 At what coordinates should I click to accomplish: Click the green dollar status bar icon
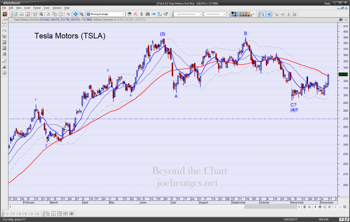[341, 220]
